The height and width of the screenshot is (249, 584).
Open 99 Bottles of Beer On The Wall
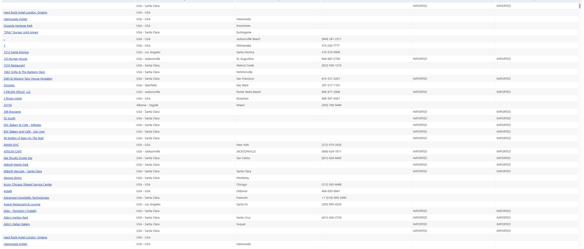24,138
